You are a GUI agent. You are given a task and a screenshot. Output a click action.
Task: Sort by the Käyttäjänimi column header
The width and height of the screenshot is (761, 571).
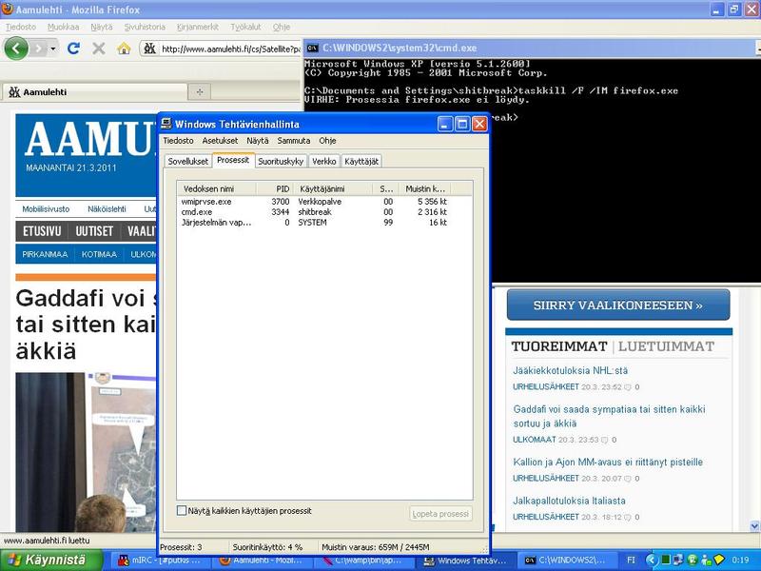click(x=332, y=188)
